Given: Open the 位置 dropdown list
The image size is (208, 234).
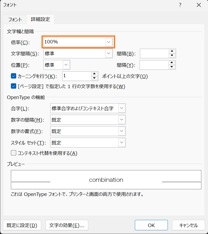Looking at the screenshot, I should pyautogui.click(x=66, y=65).
